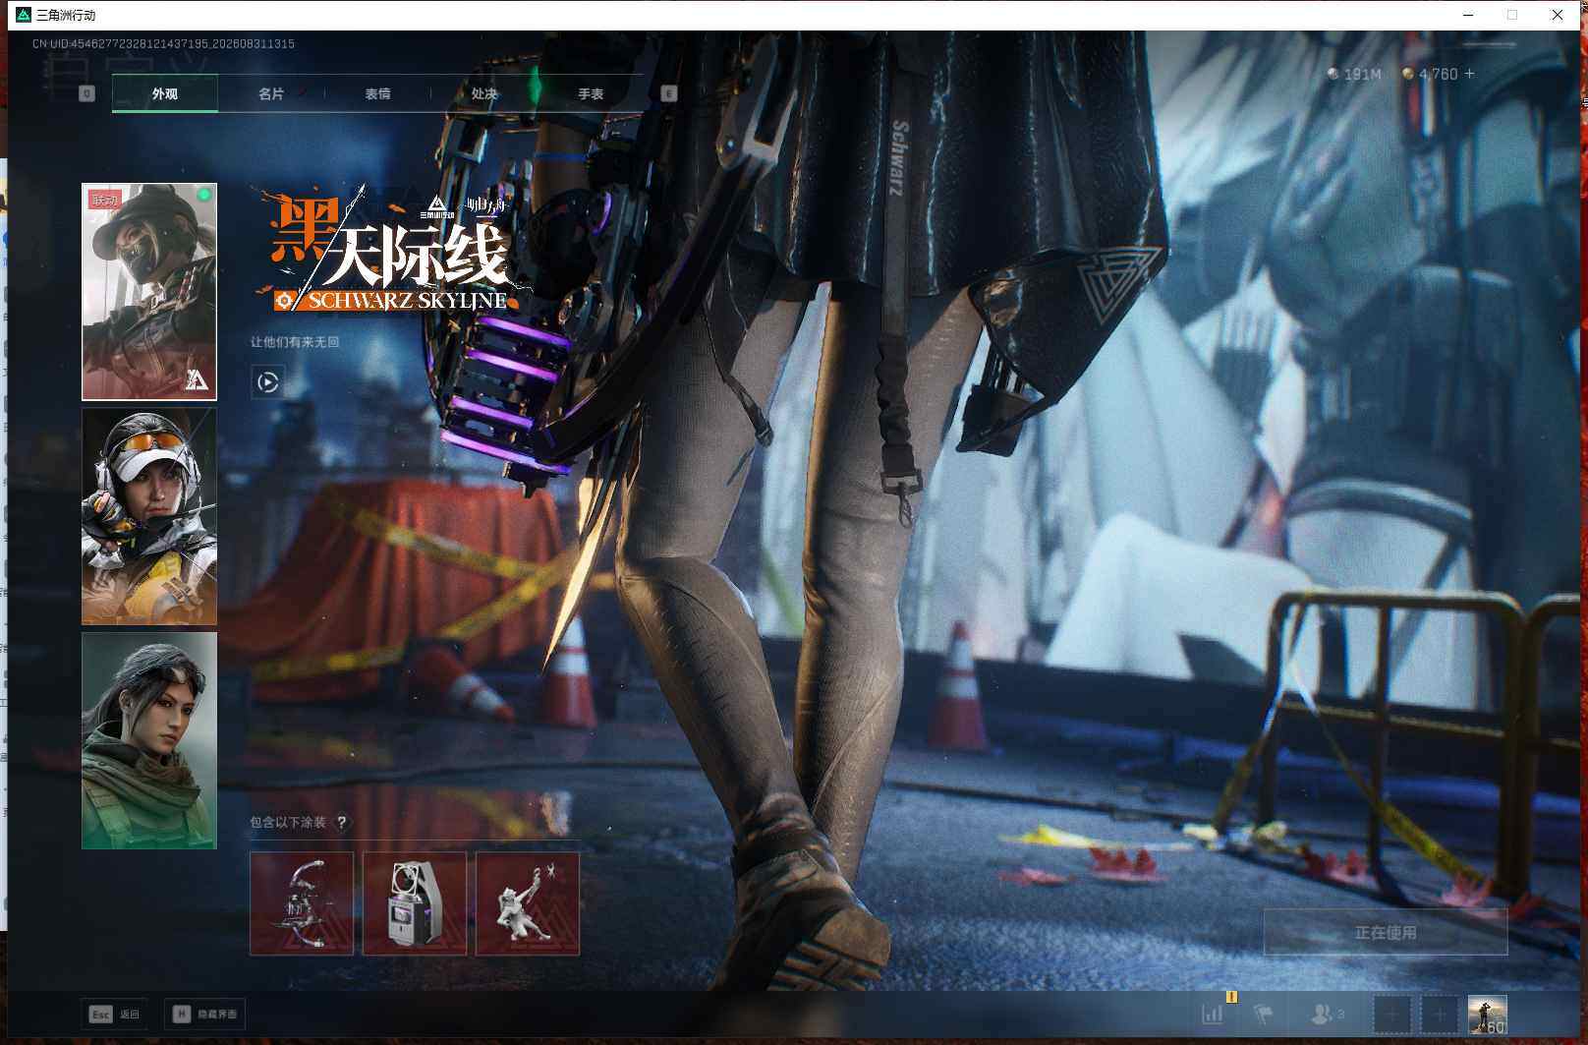Click the E next-tab key icon
The image size is (1588, 1045).
669,93
